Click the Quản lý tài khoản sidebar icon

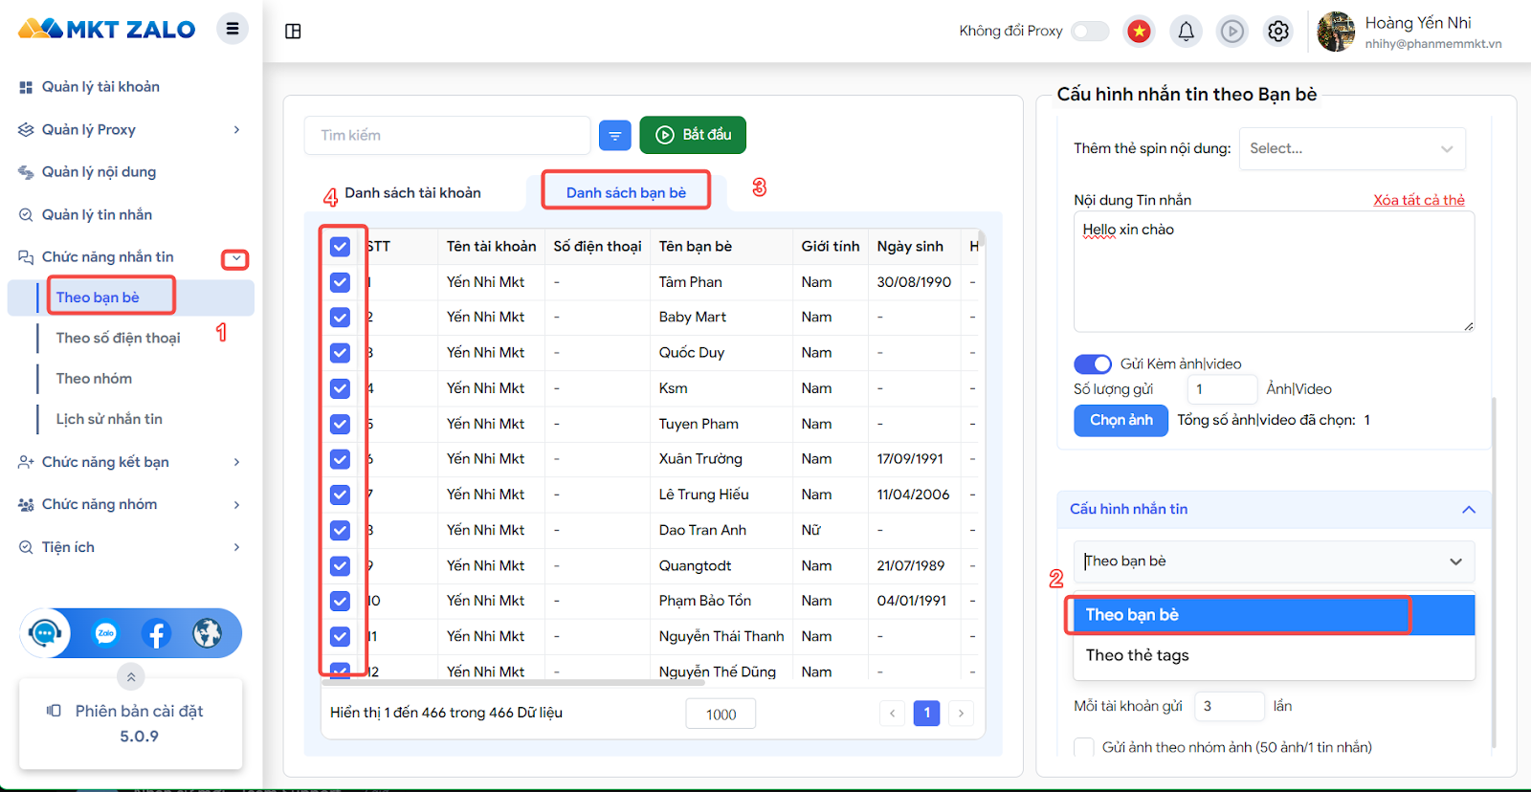[26, 87]
